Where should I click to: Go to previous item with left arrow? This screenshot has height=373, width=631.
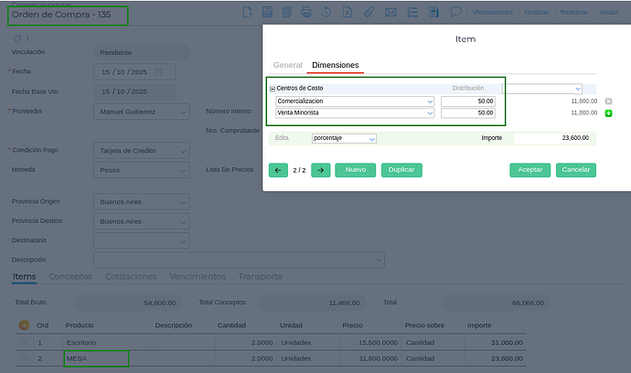pyautogui.click(x=279, y=170)
